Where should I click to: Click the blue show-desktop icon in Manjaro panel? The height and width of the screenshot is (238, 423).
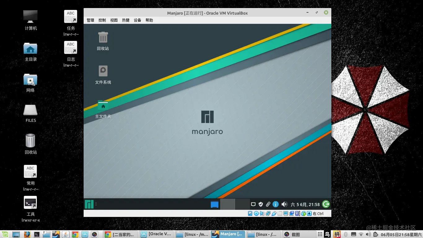(215, 205)
